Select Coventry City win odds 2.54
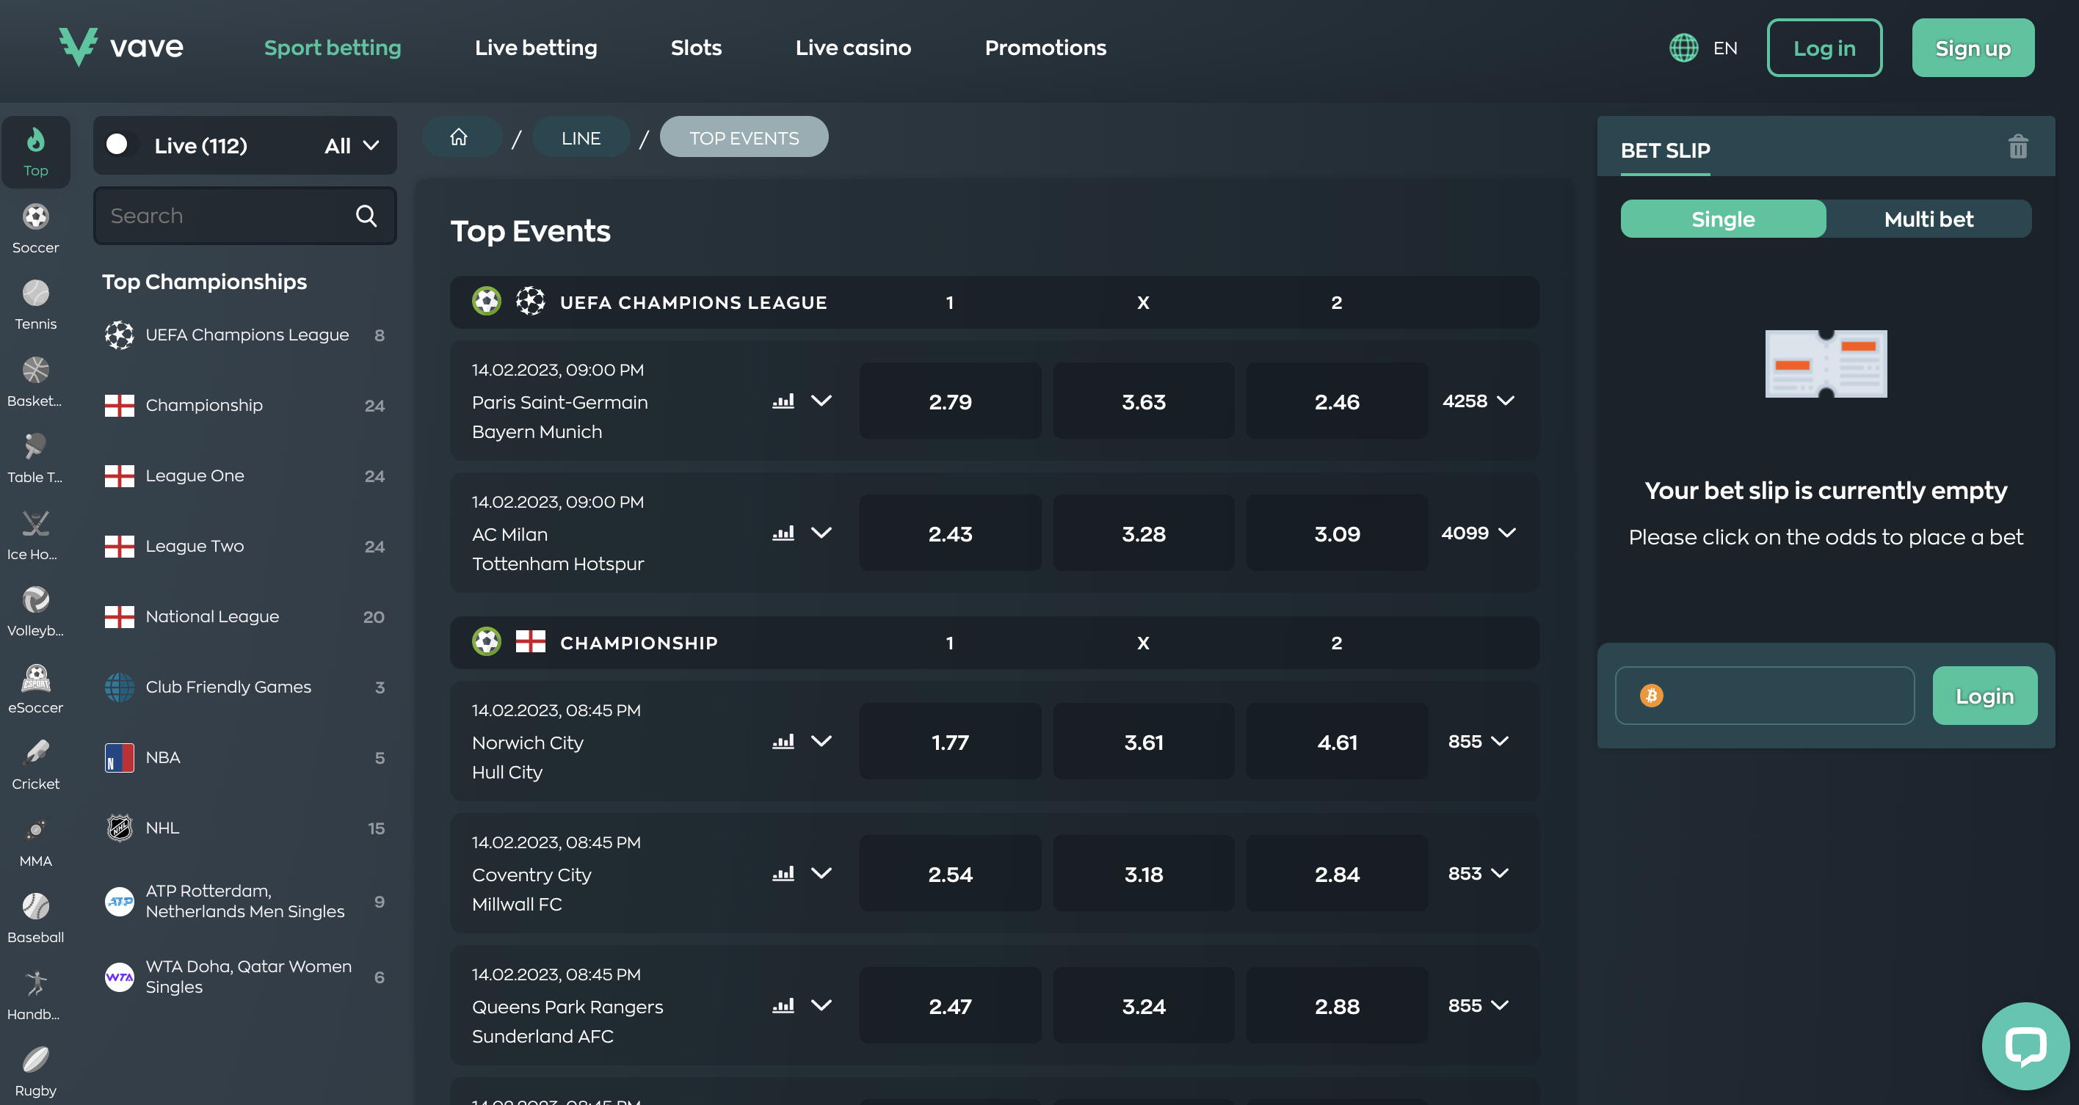The width and height of the screenshot is (2079, 1105). pyautogui.click(x=950, y=874)
